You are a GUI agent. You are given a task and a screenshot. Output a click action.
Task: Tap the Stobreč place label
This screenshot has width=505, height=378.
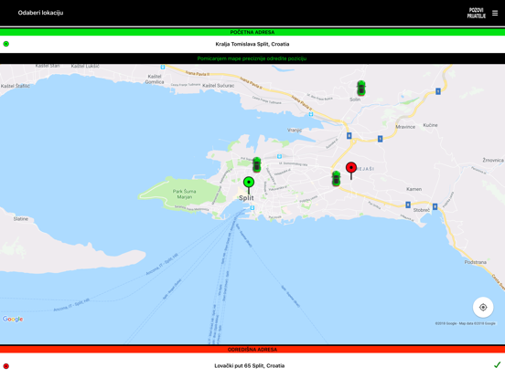tap(421, 210)
